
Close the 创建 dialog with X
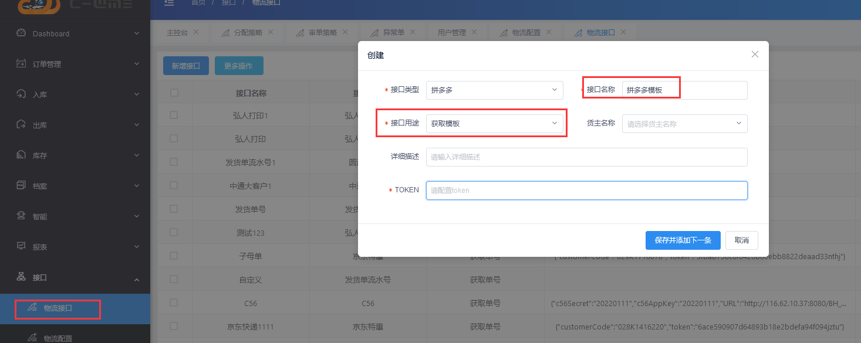(755, 55)
